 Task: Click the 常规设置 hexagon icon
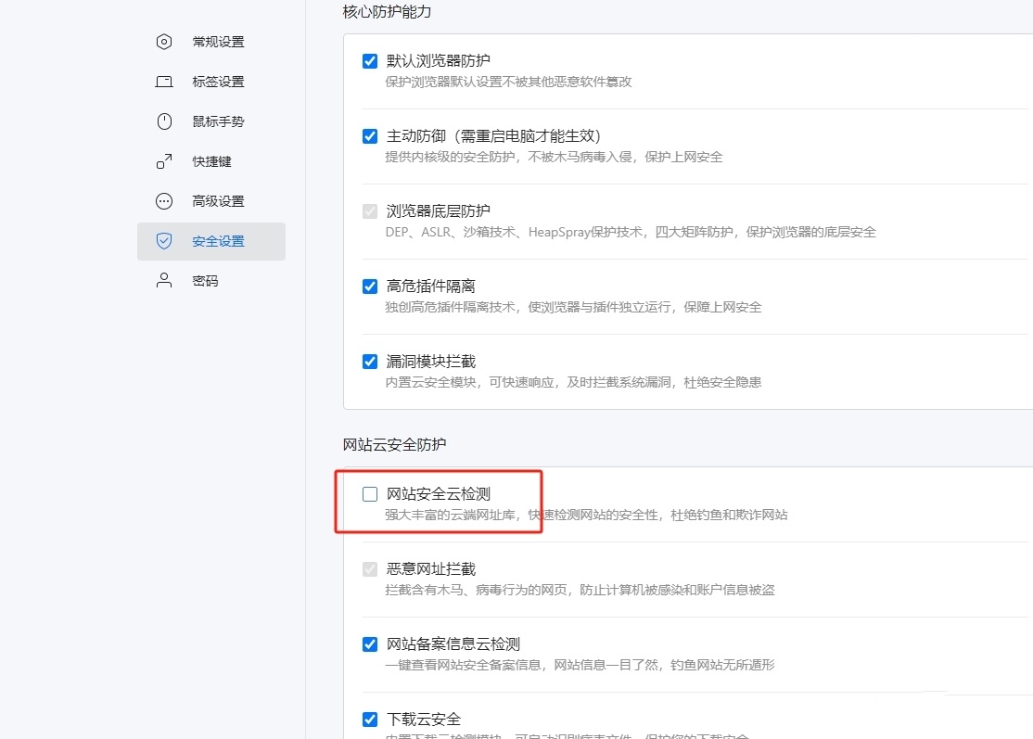click(x=164, y=42)
